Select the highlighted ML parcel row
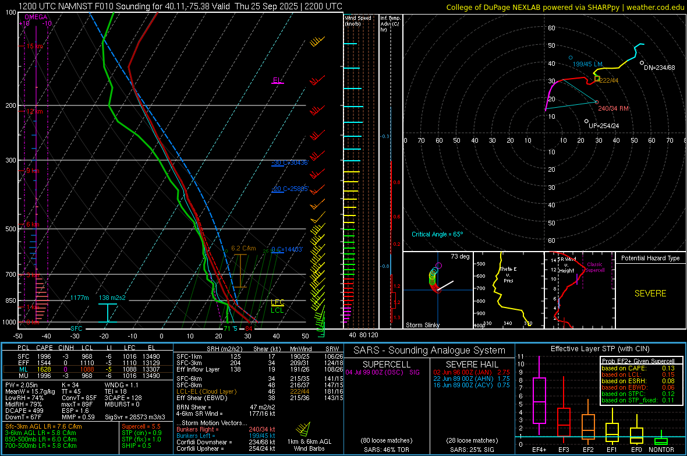Image resolution: width=687 pixels, height=456 pixels. coord(88,369)
